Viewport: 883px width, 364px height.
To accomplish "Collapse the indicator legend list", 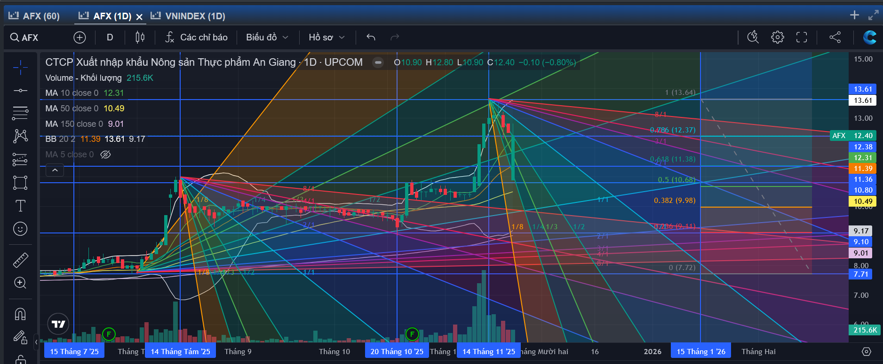I will [55, 170].
